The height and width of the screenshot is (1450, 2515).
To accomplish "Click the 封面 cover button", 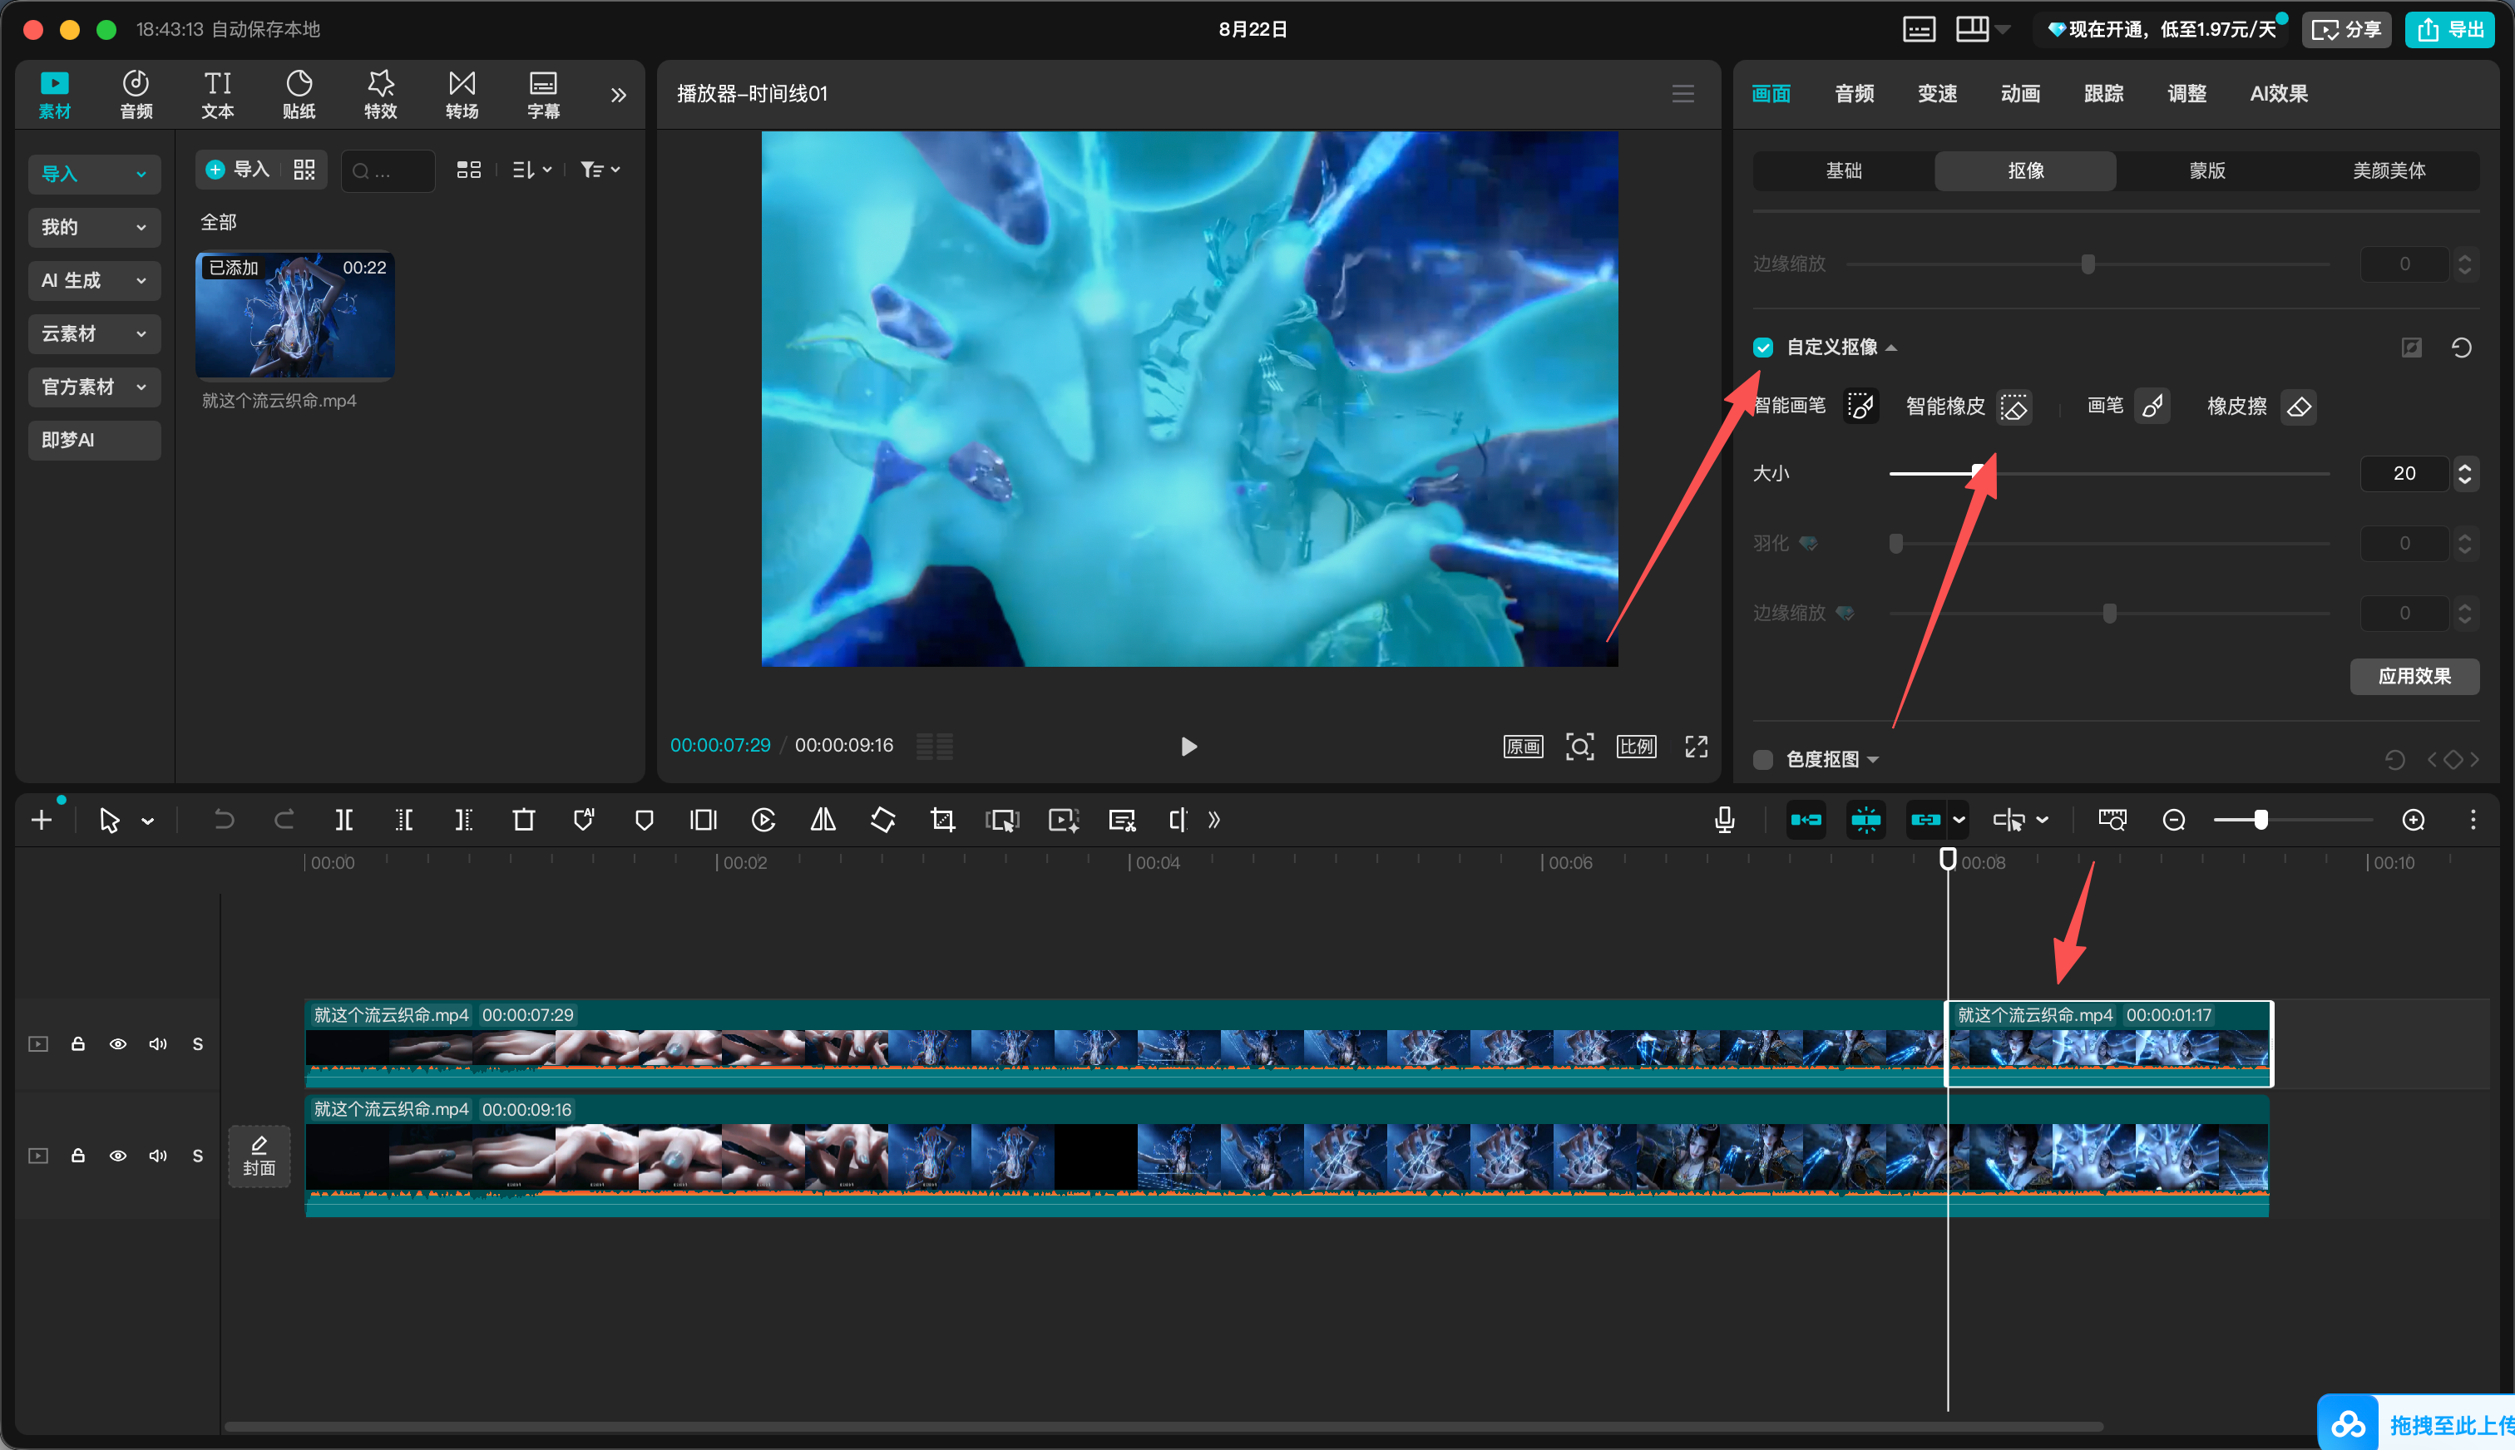I will (x=259, y=1157).
